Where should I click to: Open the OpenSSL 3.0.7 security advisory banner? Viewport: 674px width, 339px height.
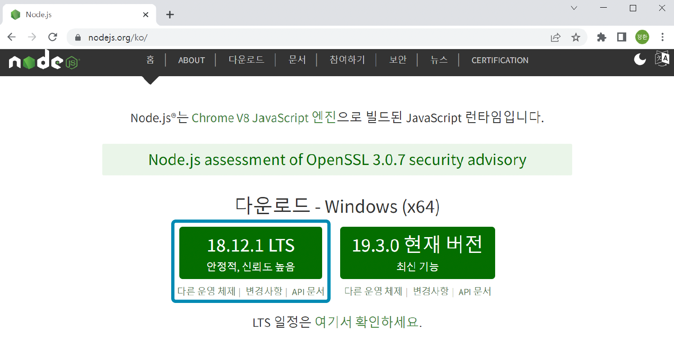[337, 160]
